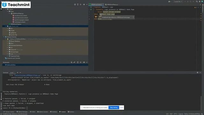Click Hide on screen sharing banner
The width and height of the screenshot is (204, 115).
tap(121, 108)
